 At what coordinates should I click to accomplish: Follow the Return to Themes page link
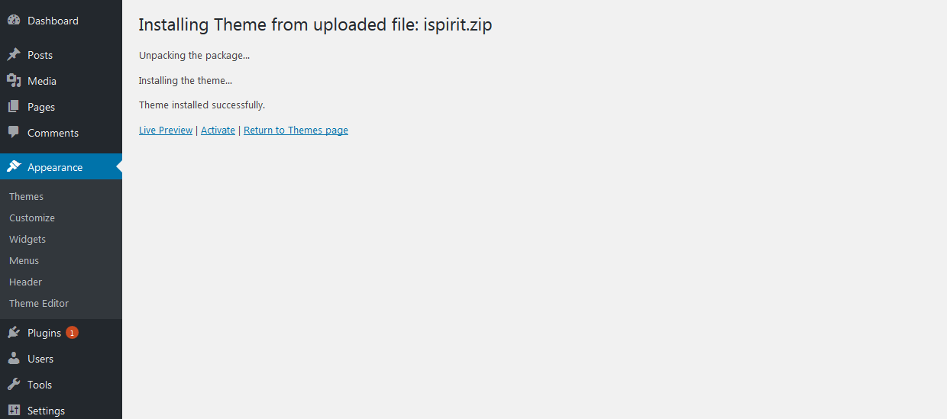coord(296,131)
